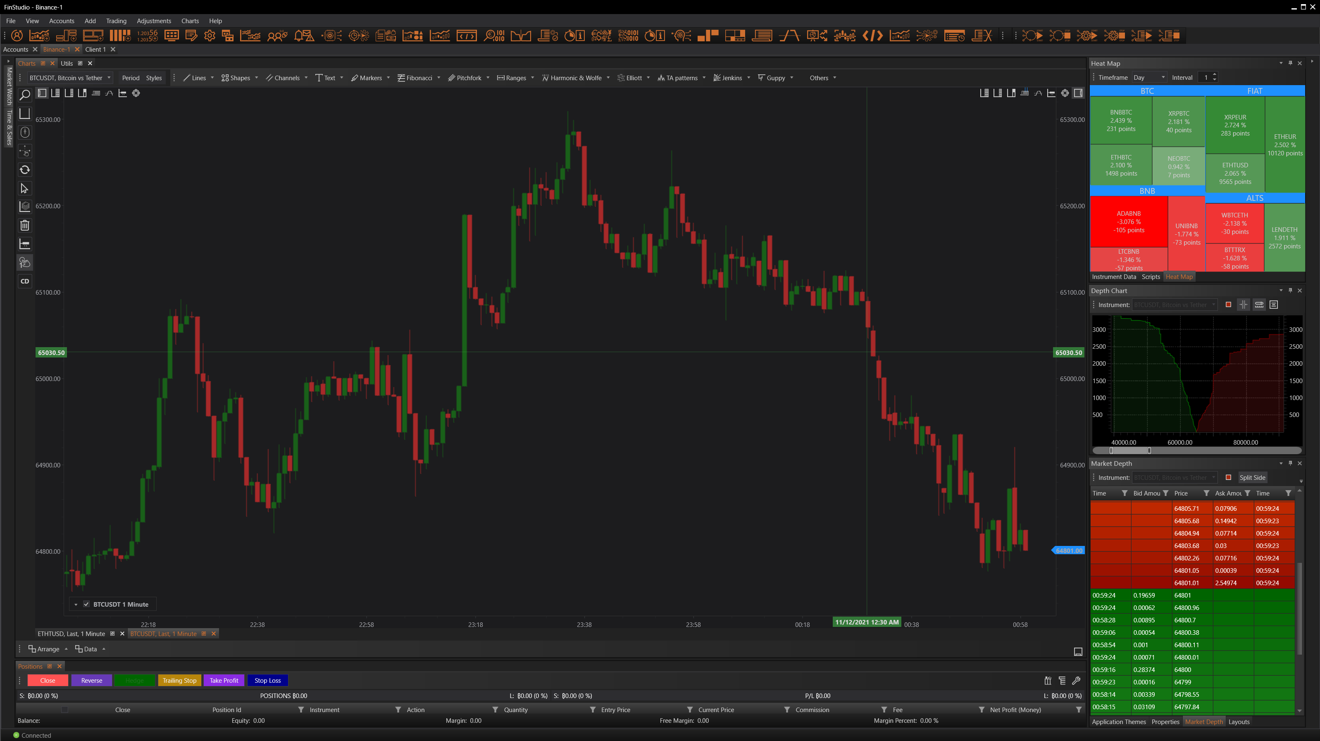Toggle the BTCUSDT 1 Minute checkbox
The width and height of the screenshot is (1320, 741).
tap(86, 604)
